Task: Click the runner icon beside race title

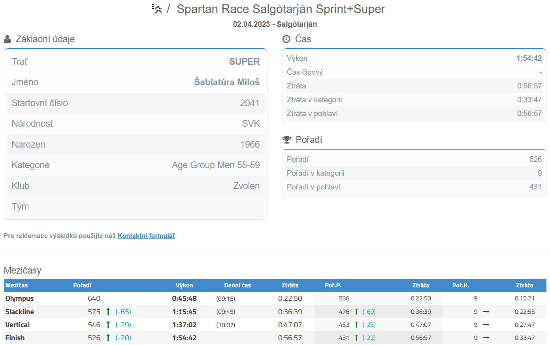Action: point(157,9)
